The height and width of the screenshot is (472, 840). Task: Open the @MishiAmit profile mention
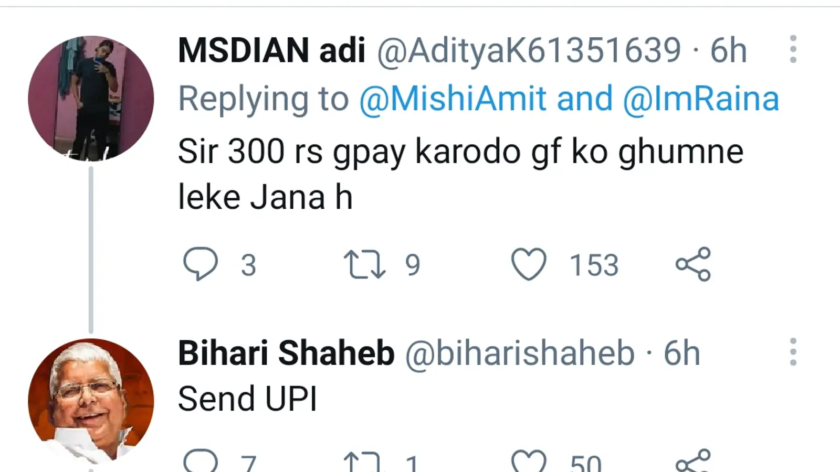453,99
